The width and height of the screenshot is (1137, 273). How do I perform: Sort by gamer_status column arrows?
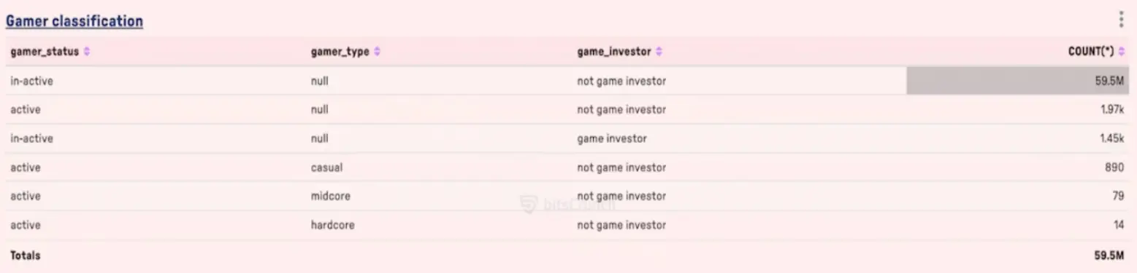87,52
